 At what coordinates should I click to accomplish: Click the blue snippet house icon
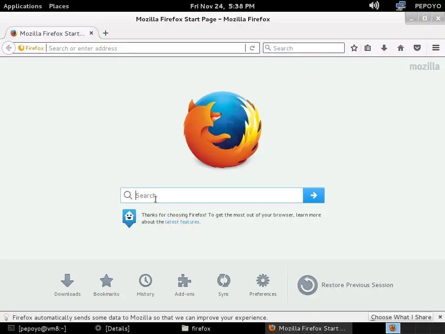pyautogui.click(x=129, y=218)
